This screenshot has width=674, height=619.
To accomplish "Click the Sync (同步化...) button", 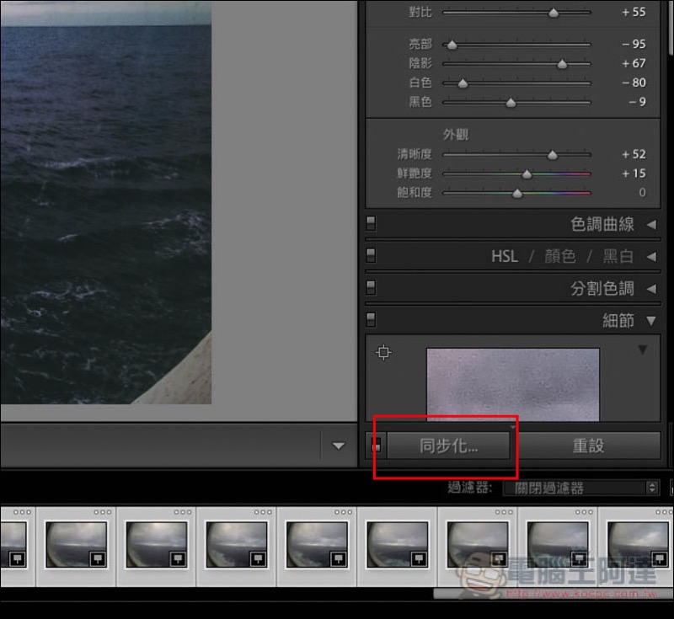I will (x=448, y=446).
